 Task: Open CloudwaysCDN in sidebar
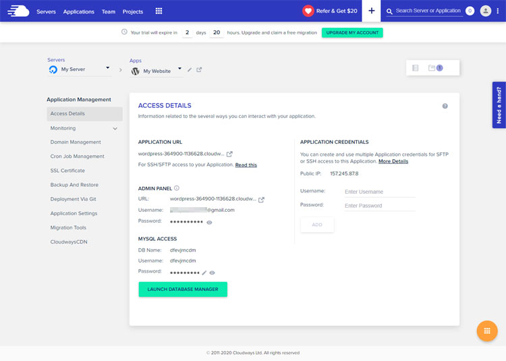[x=69, y=242]
